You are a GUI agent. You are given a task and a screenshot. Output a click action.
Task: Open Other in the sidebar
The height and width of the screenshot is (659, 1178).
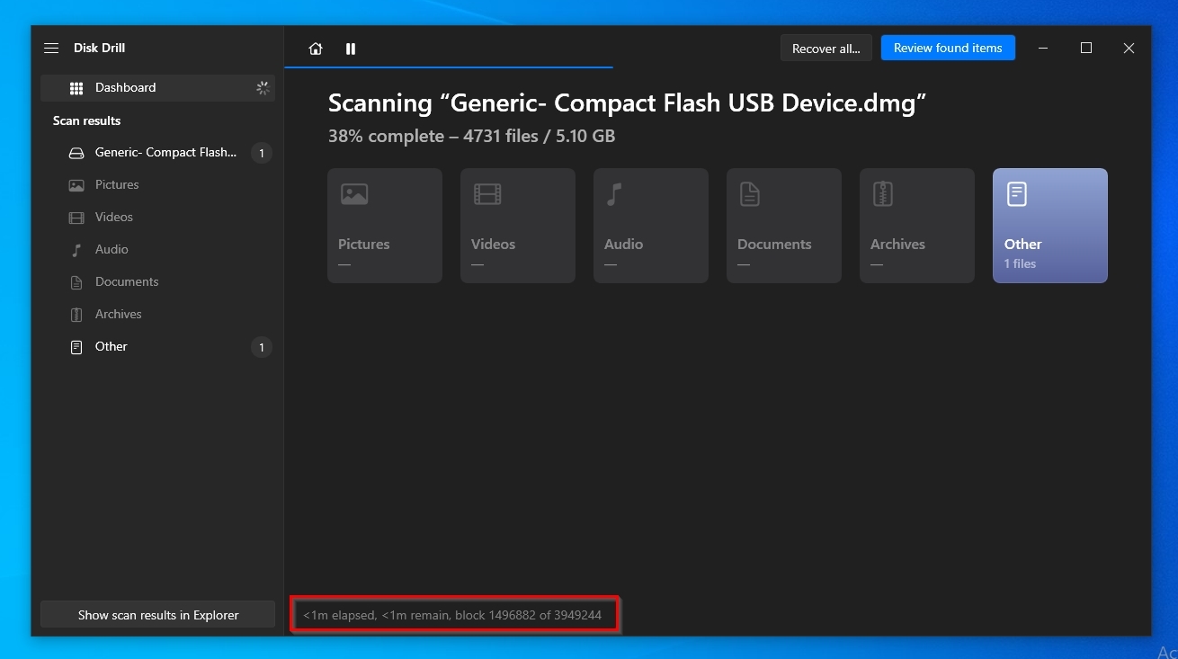pos(157,347)
